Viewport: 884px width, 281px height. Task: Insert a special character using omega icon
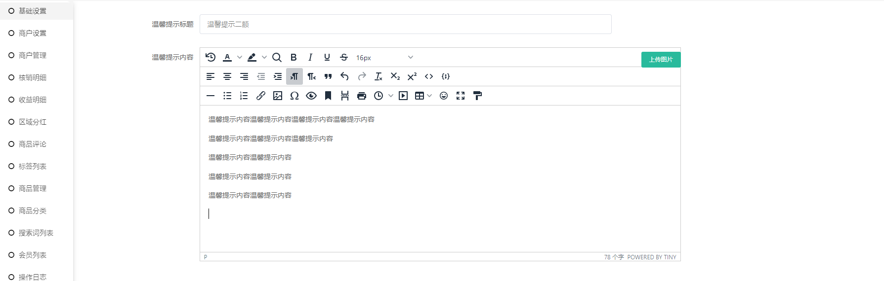coord(295,96)
